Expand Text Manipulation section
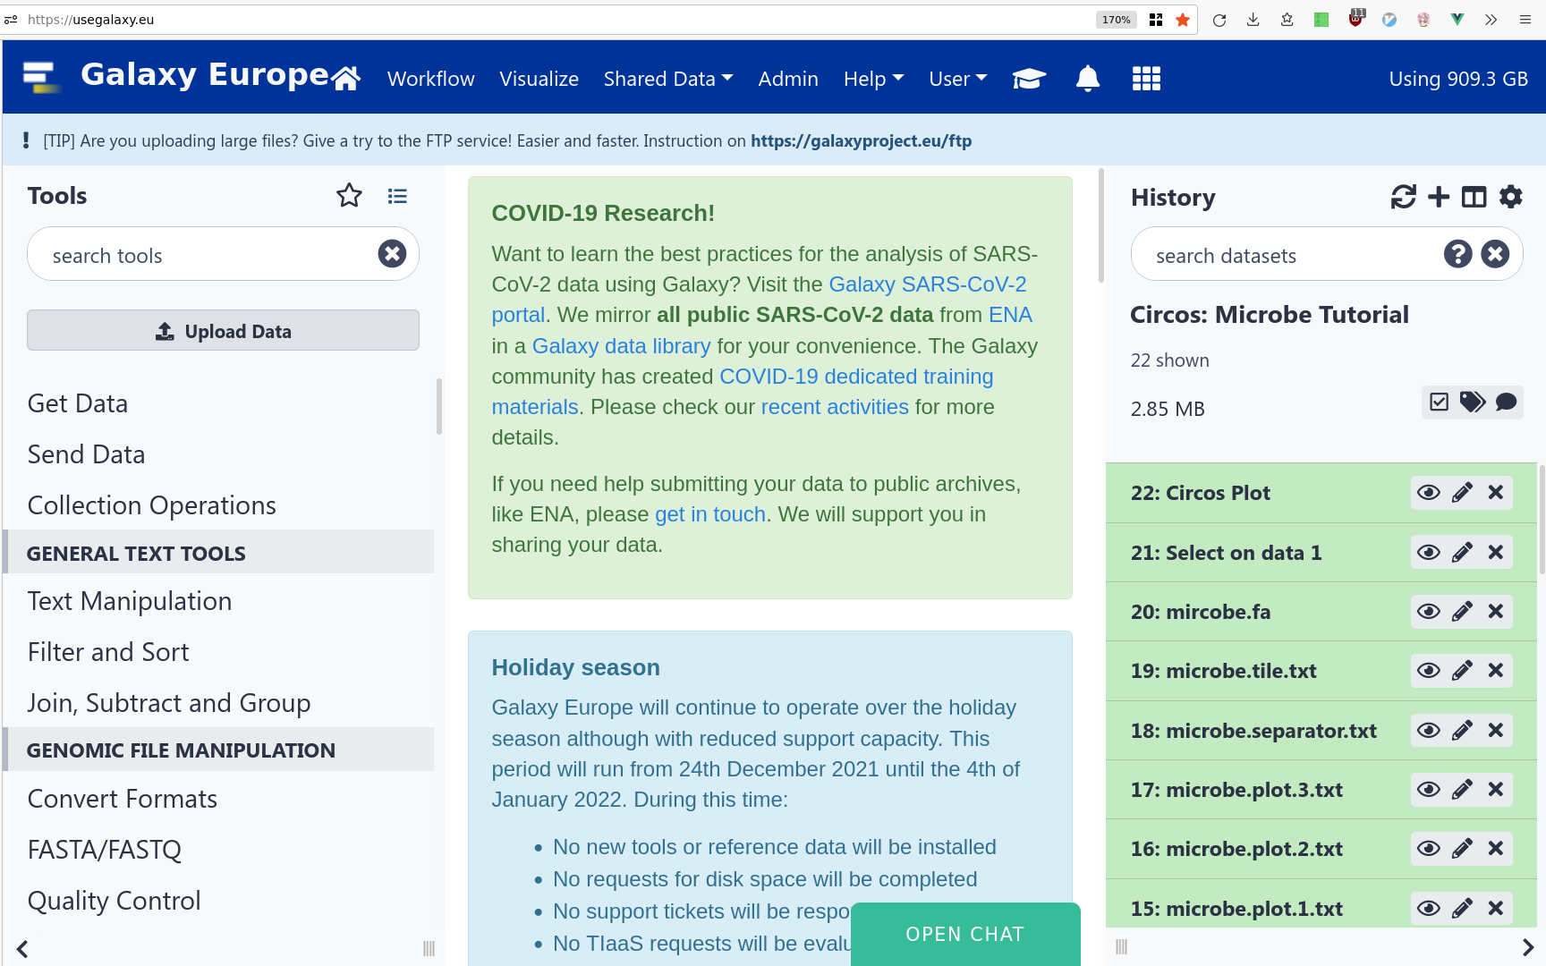This screenshot has height=966, width=1546. point(130,601)
